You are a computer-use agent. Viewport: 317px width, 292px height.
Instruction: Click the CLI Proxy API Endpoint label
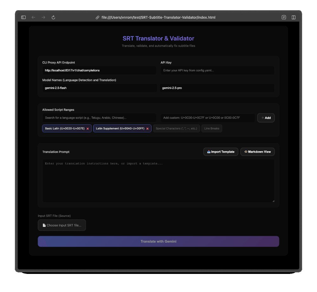[x=58, y=63]
